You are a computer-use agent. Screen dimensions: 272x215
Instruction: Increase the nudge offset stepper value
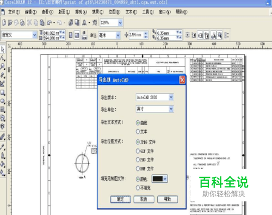click(x=146, y=33)
